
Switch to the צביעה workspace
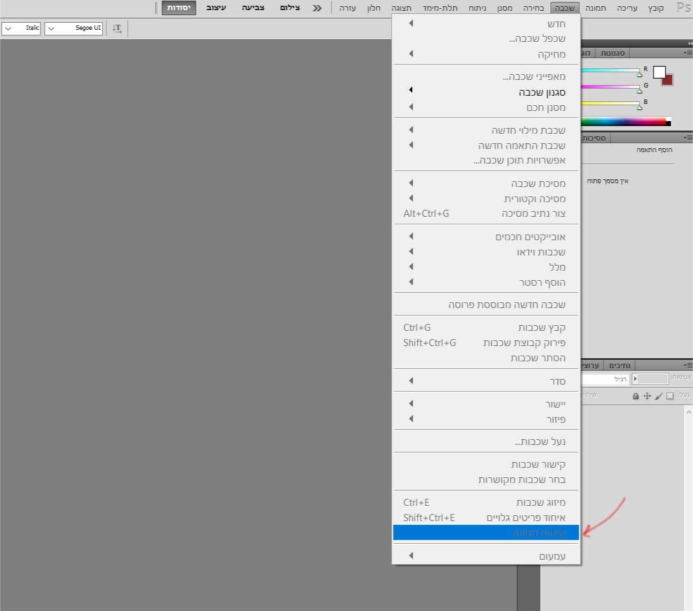253,8
